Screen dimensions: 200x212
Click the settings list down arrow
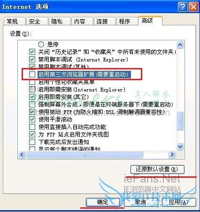coord(180,146)
